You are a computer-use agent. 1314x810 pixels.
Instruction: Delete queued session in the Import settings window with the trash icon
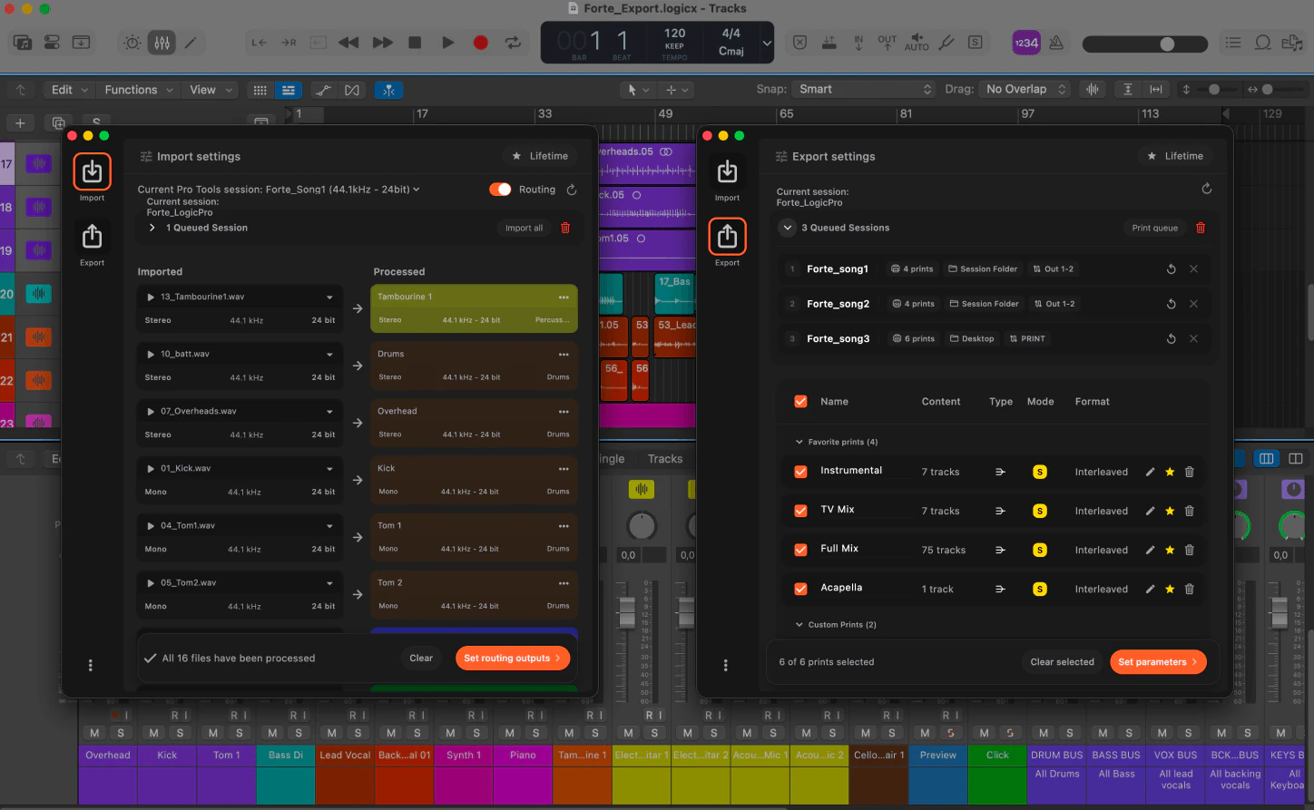click(x=565, y=228)
